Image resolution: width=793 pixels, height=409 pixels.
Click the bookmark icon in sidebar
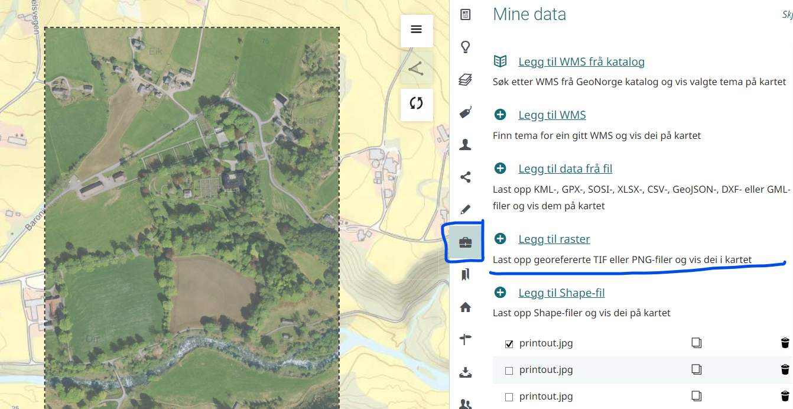click(x=466, y=274)
